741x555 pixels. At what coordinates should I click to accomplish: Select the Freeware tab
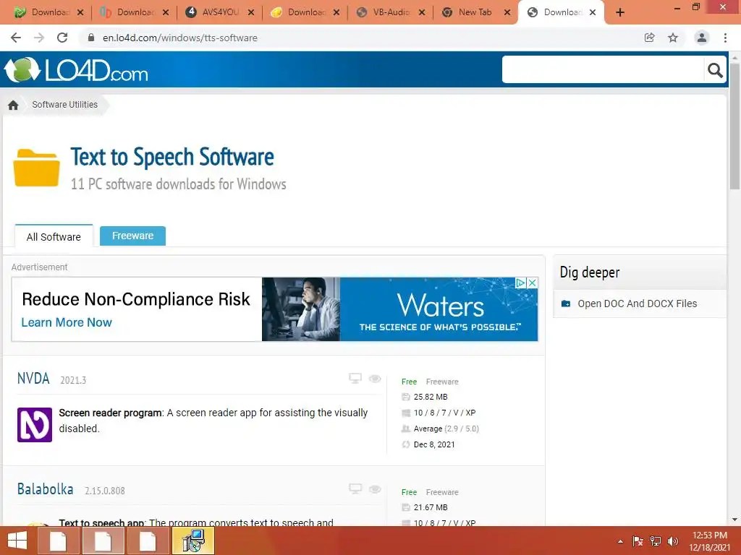tap(133, 236)
